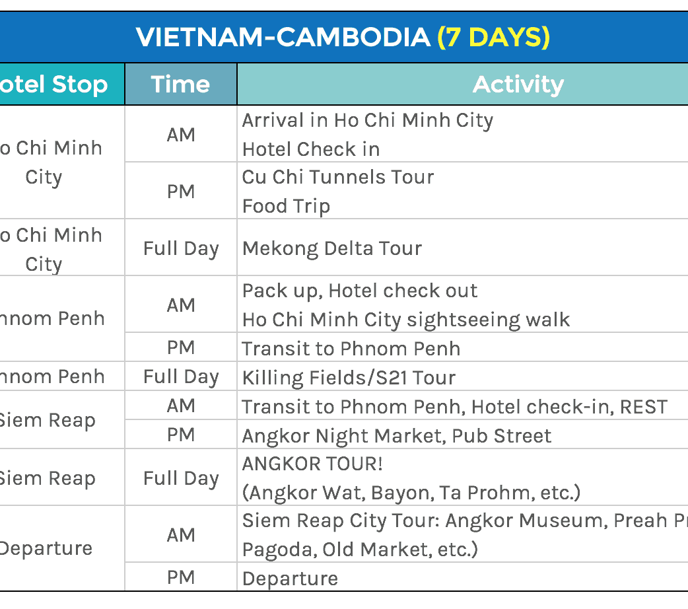Click "Ho Chi Minh City sightseeing walk"
688x609 pixels.
point(405,320)
